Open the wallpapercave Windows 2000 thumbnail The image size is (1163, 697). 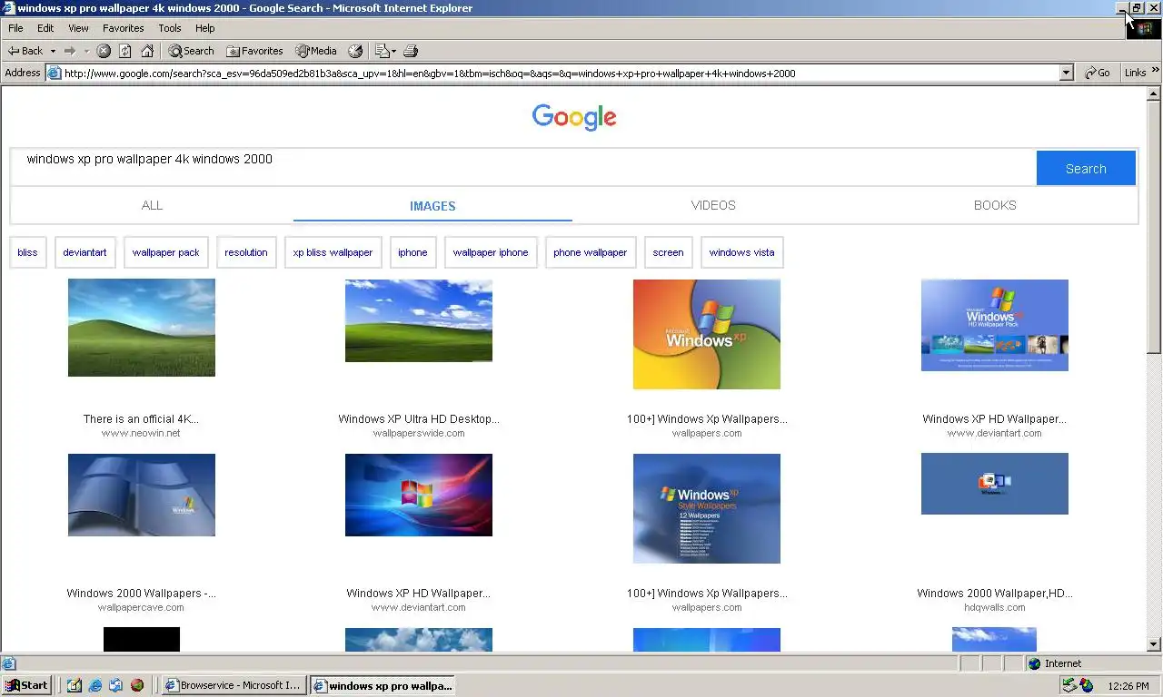(142, 495)
